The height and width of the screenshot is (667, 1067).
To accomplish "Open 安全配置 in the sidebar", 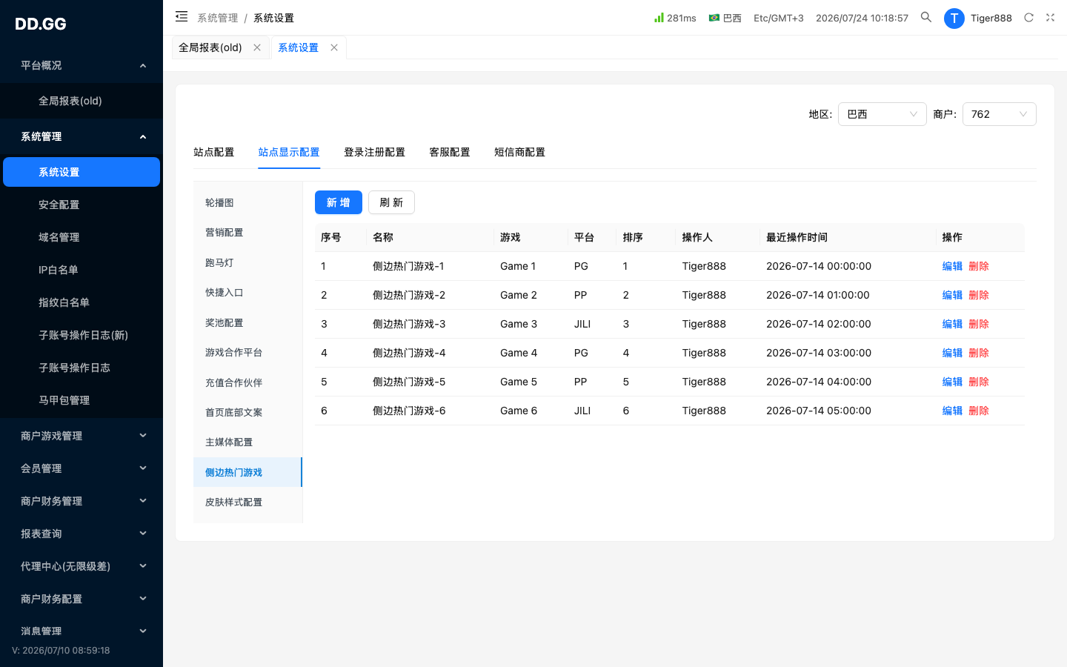I will pyautogui.click(x=82, y=205).
